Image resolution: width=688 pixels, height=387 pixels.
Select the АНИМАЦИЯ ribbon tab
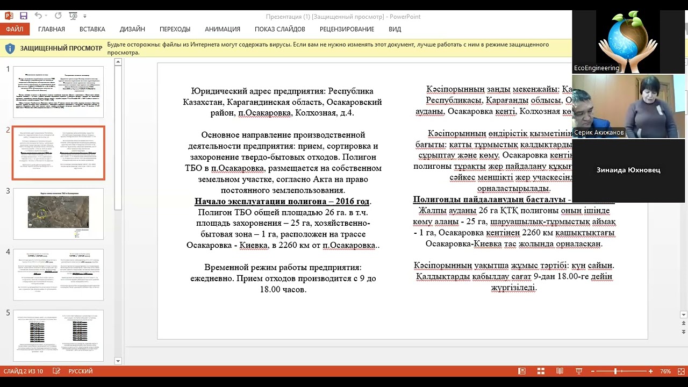pos(223,29)
